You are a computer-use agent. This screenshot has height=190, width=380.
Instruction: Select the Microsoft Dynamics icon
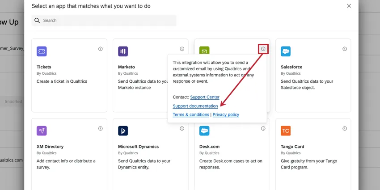click(123, 131)
